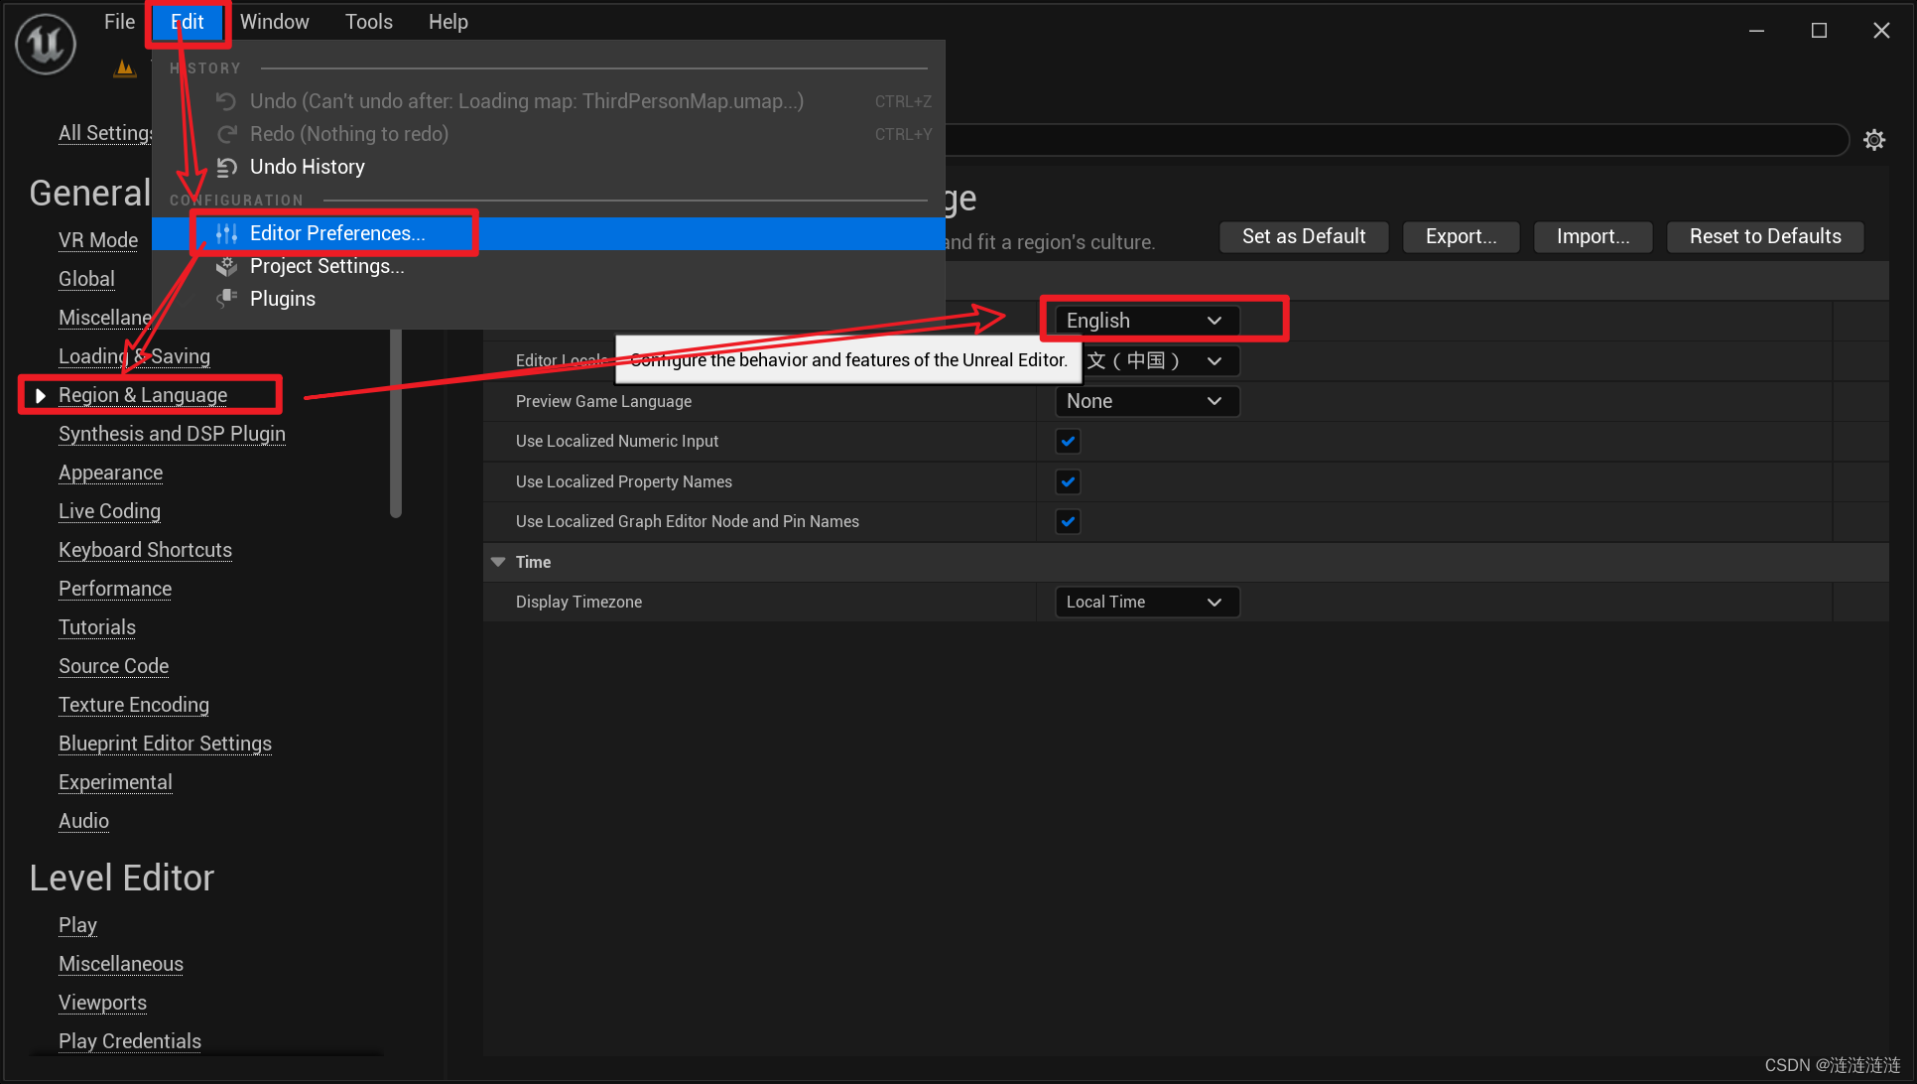Open the Preview Game Language dropdown

tap(1145, 401)
